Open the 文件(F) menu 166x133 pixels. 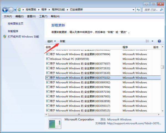tap(8, 16)
